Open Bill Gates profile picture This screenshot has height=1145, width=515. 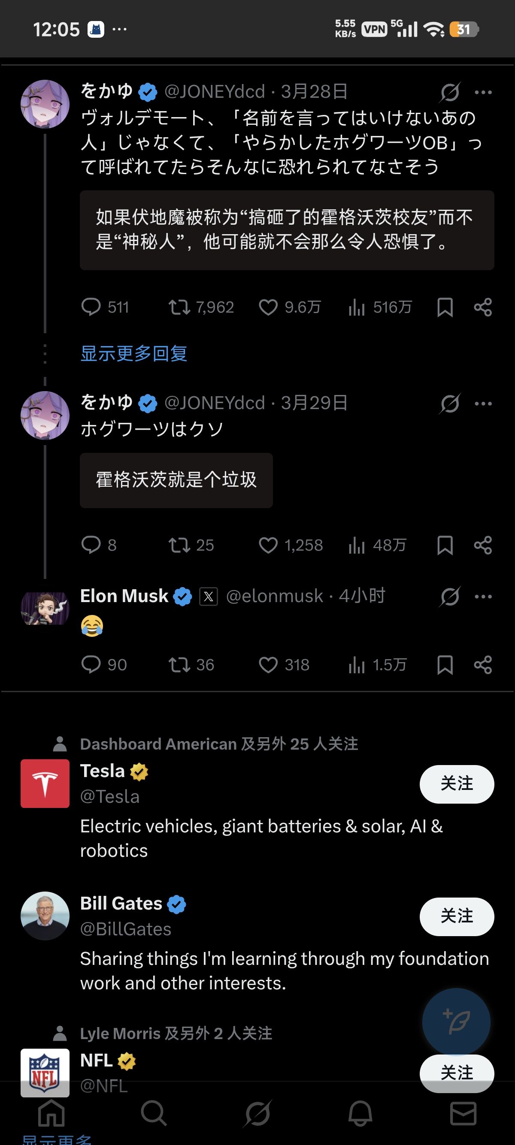(45, 916)
